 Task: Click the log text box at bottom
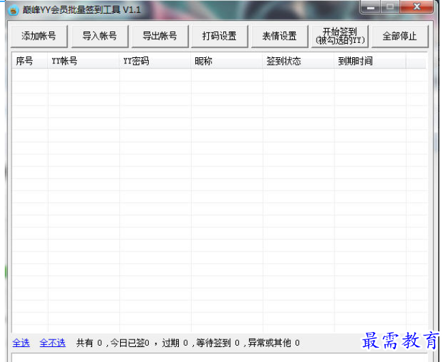tap(219, 358)
